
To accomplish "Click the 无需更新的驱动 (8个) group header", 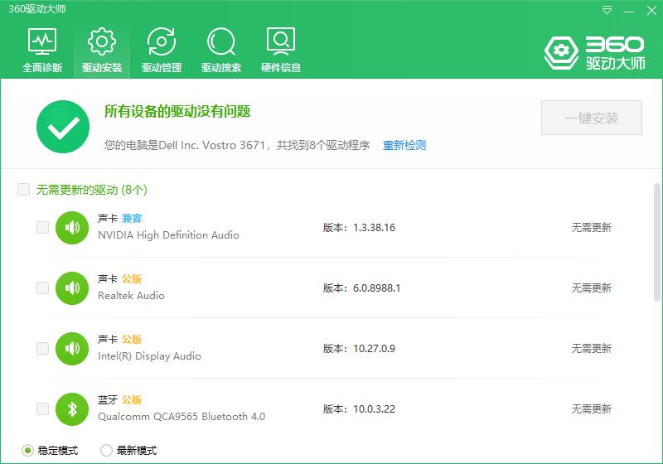I will 91,190.
